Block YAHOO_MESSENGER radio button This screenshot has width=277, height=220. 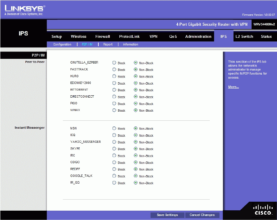coord(114,142)
